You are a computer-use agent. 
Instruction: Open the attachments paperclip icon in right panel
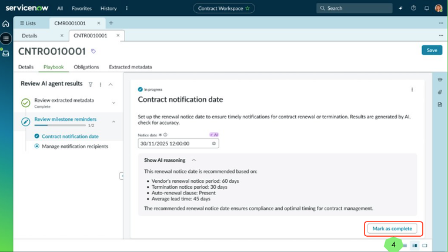(440, 92)
